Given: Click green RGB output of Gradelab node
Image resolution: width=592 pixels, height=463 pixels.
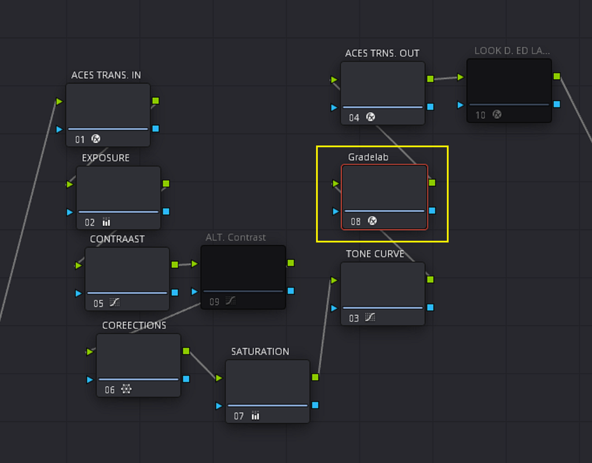Looking at the screenshot, I should (x=432, y=183).
